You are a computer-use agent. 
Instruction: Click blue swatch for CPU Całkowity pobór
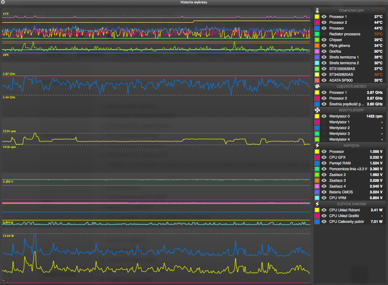pos(317,222)
